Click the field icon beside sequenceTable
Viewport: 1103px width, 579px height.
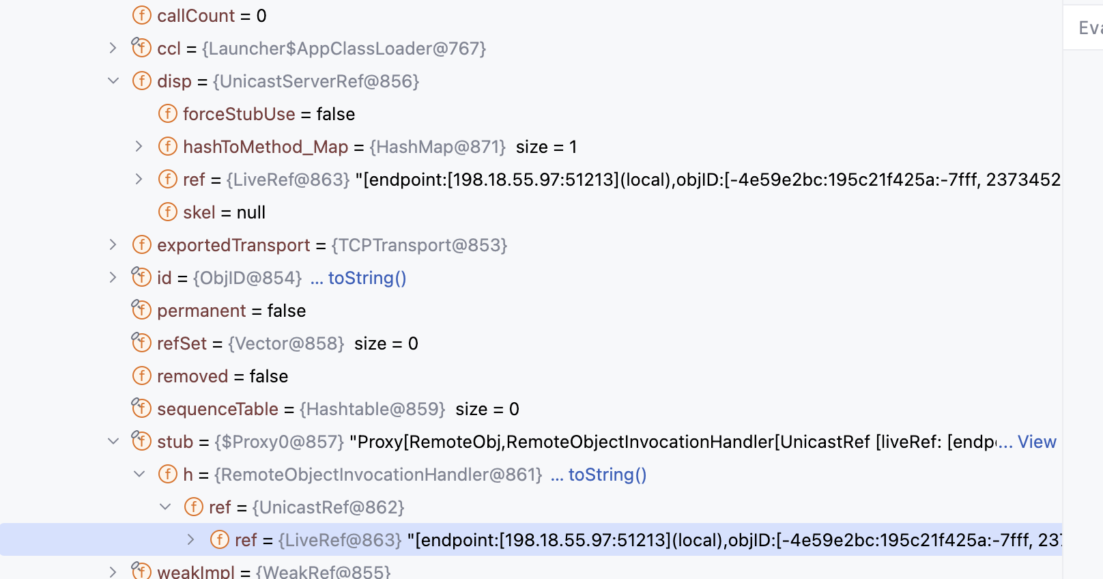141,408
